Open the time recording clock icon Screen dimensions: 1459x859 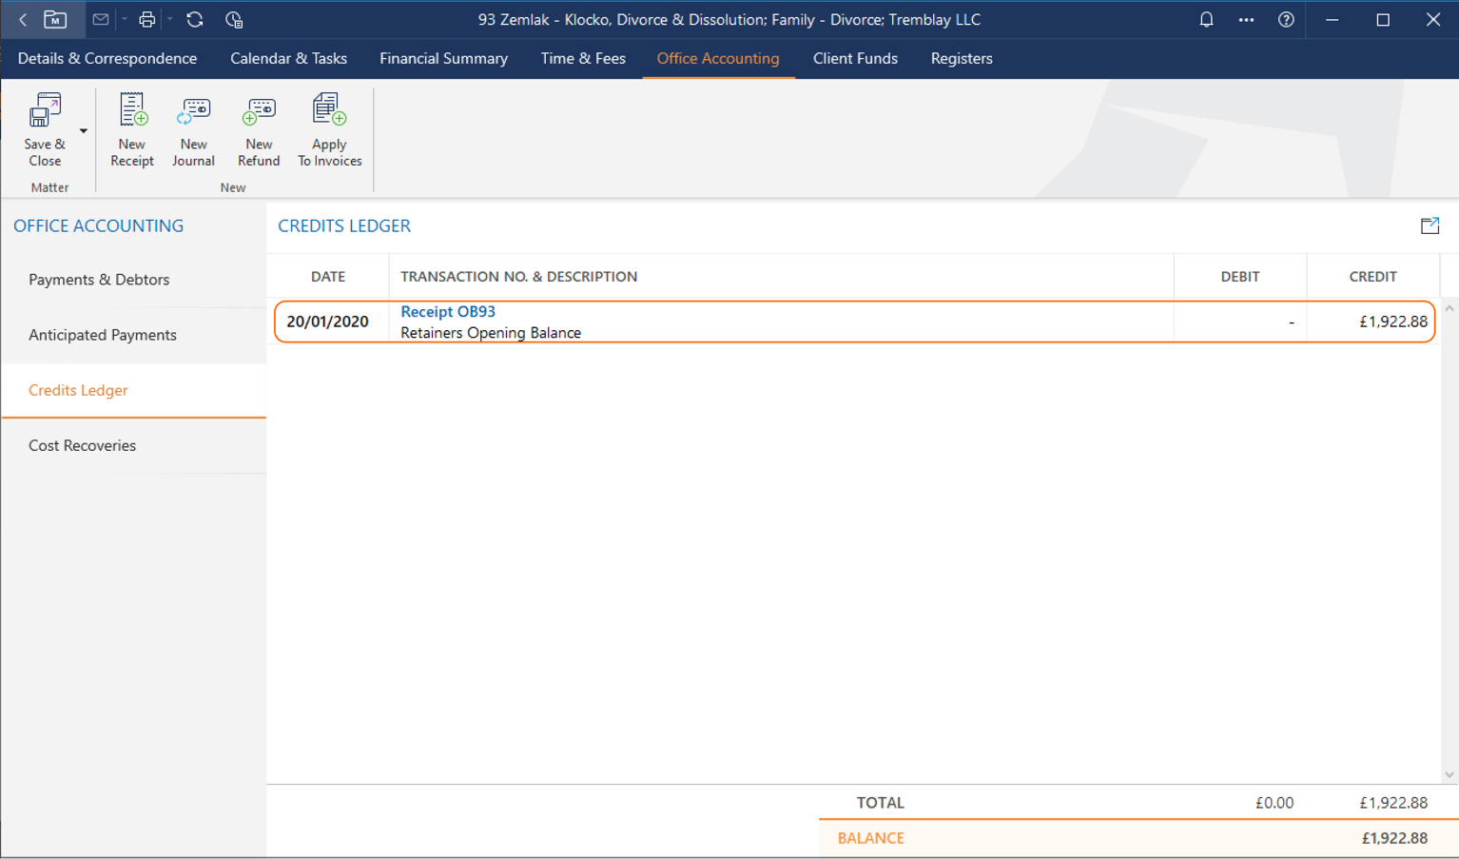[234, 19]
